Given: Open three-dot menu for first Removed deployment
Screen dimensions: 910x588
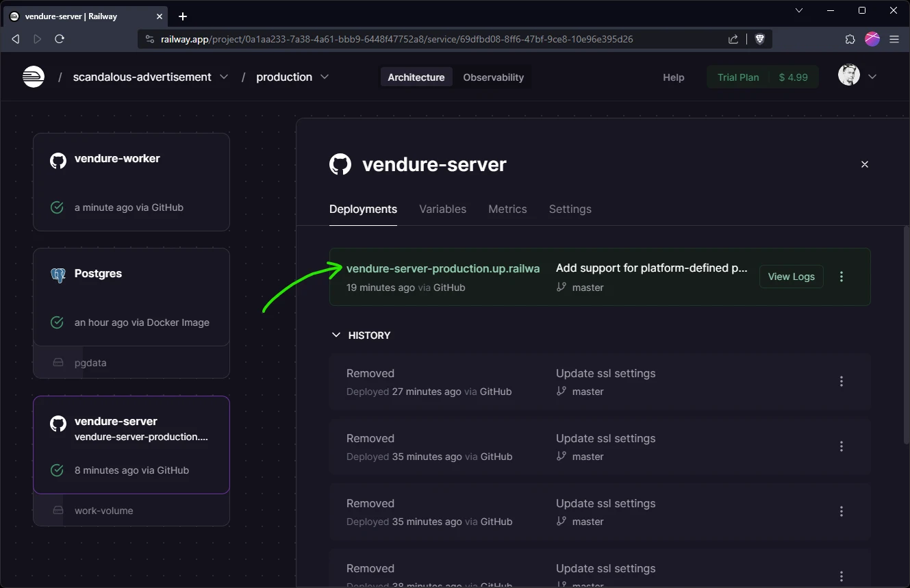Looking at the screenshot, I should [x=842, y=381].
